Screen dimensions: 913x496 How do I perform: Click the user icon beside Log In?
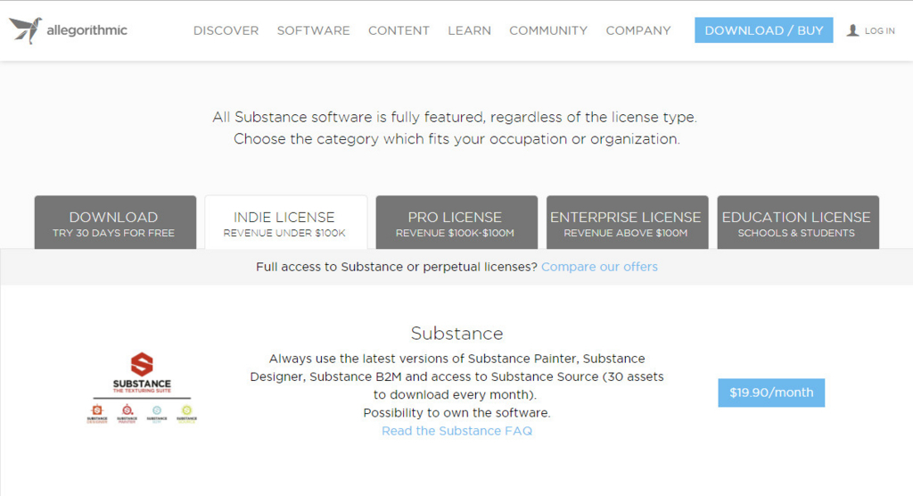(x=852, y=30)
